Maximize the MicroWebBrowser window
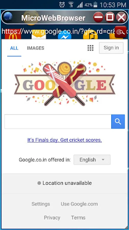The width and height of the screenshot is (129, 230). click(110, 17)
